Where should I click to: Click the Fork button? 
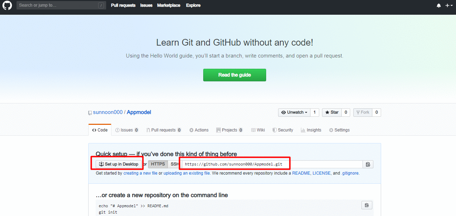tap(362, 113)
